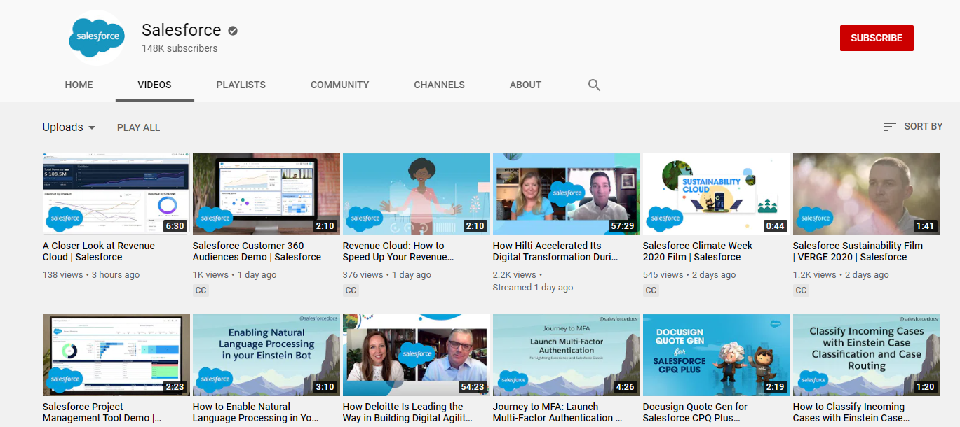Click '376 views • 1 day ago' text
960x427 pixels.
coord(387,275)
